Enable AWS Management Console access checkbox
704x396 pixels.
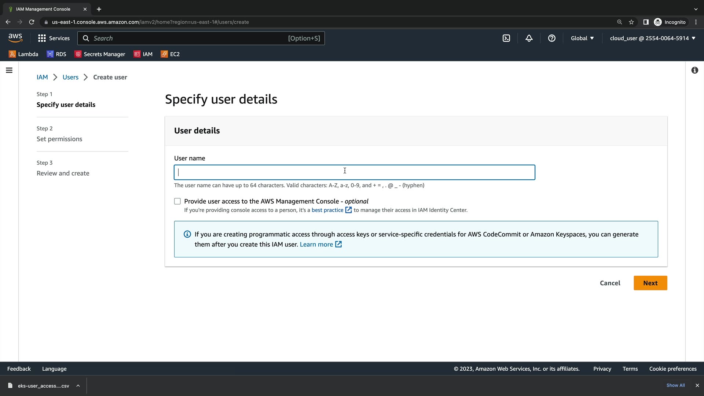pos(177,201)
